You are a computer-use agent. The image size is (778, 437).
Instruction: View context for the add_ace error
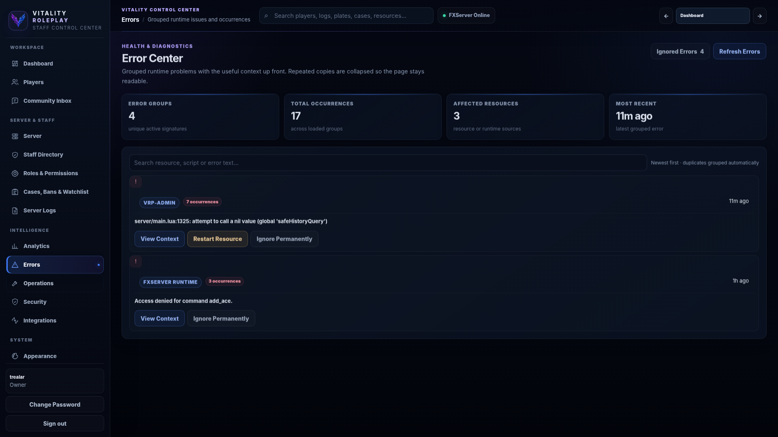[159, 318]
